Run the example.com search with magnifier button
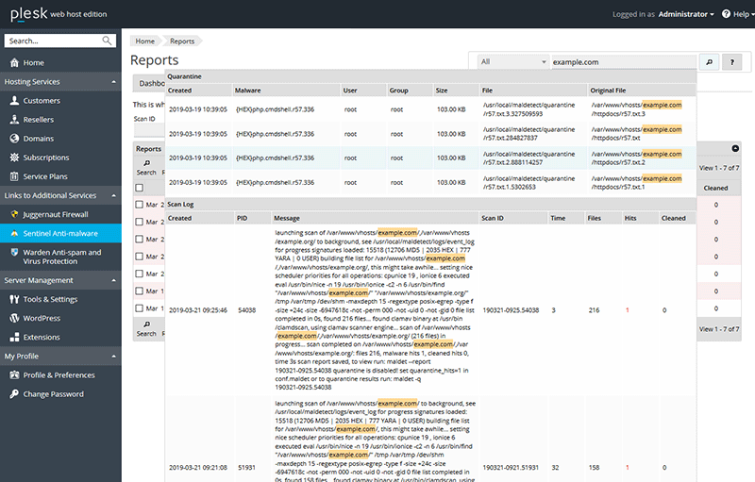This screenshot has height=482, width=755. pos(709,62)
